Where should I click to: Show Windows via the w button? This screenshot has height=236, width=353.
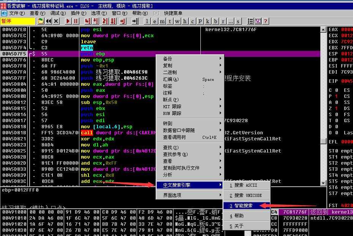click(177, 21)
